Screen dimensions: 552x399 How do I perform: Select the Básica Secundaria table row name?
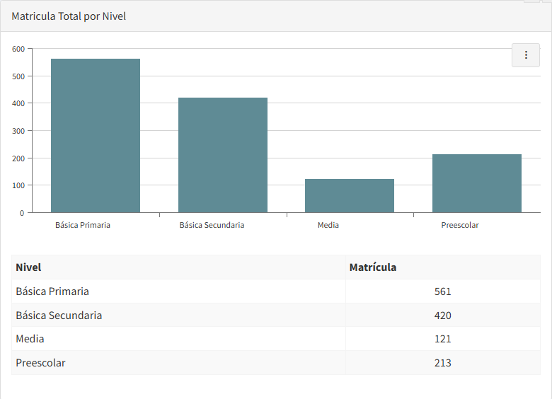tap(59, 316)
